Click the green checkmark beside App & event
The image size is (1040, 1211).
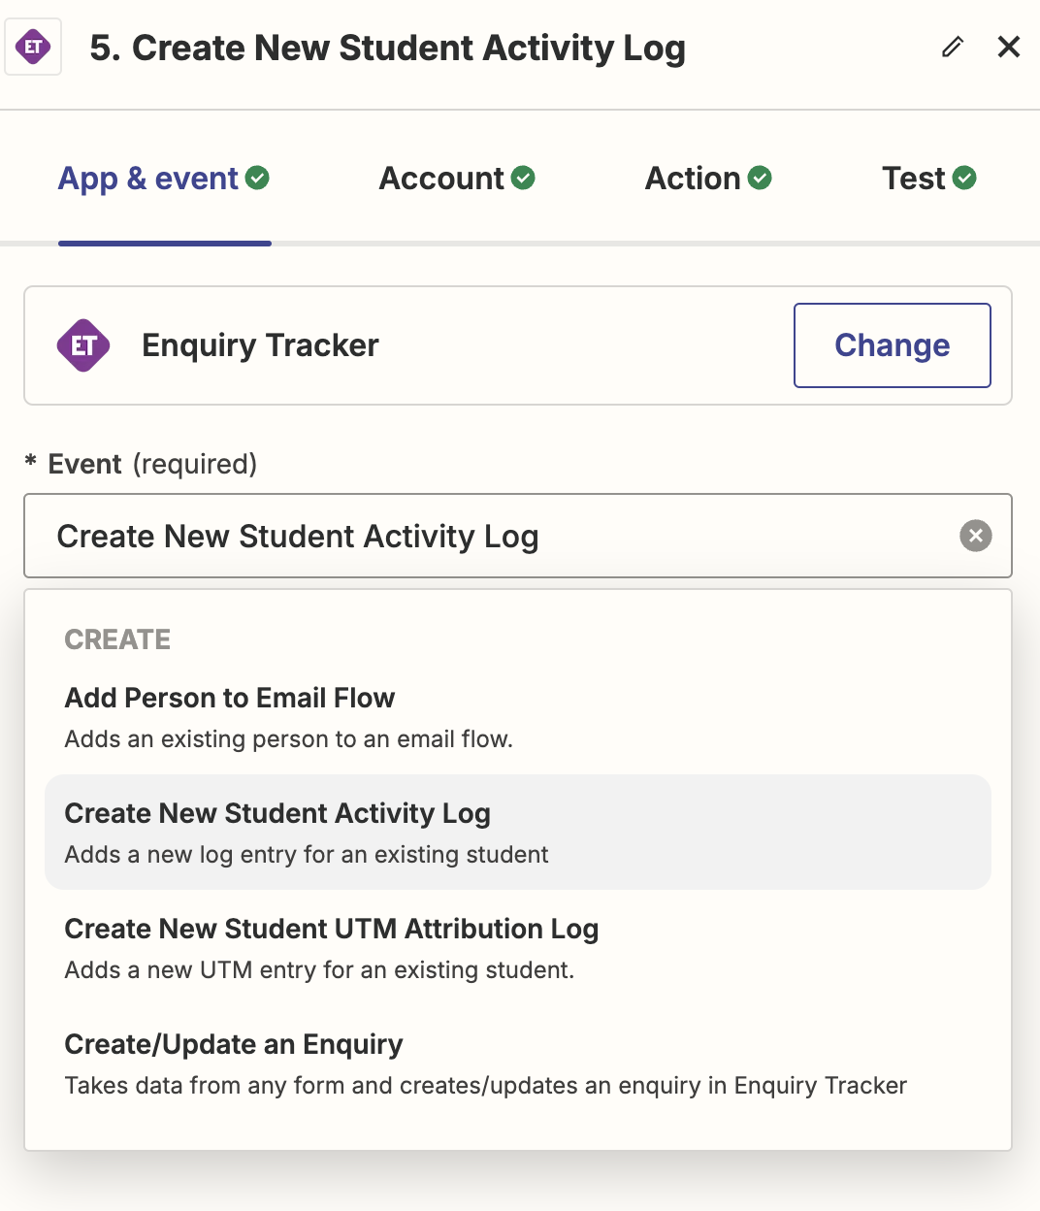257,178
